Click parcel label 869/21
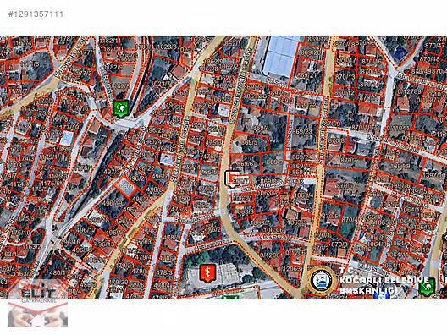447x335 pixels. 306,75
